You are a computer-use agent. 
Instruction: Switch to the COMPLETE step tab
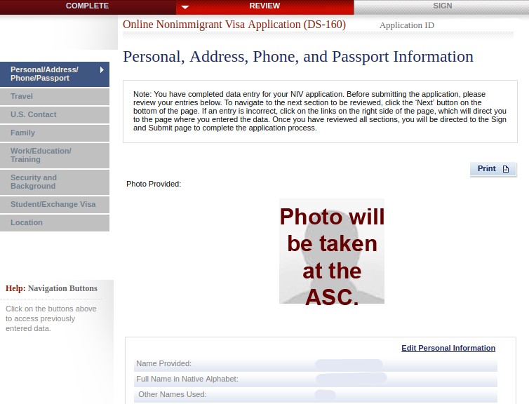click(x=87, y=6)
